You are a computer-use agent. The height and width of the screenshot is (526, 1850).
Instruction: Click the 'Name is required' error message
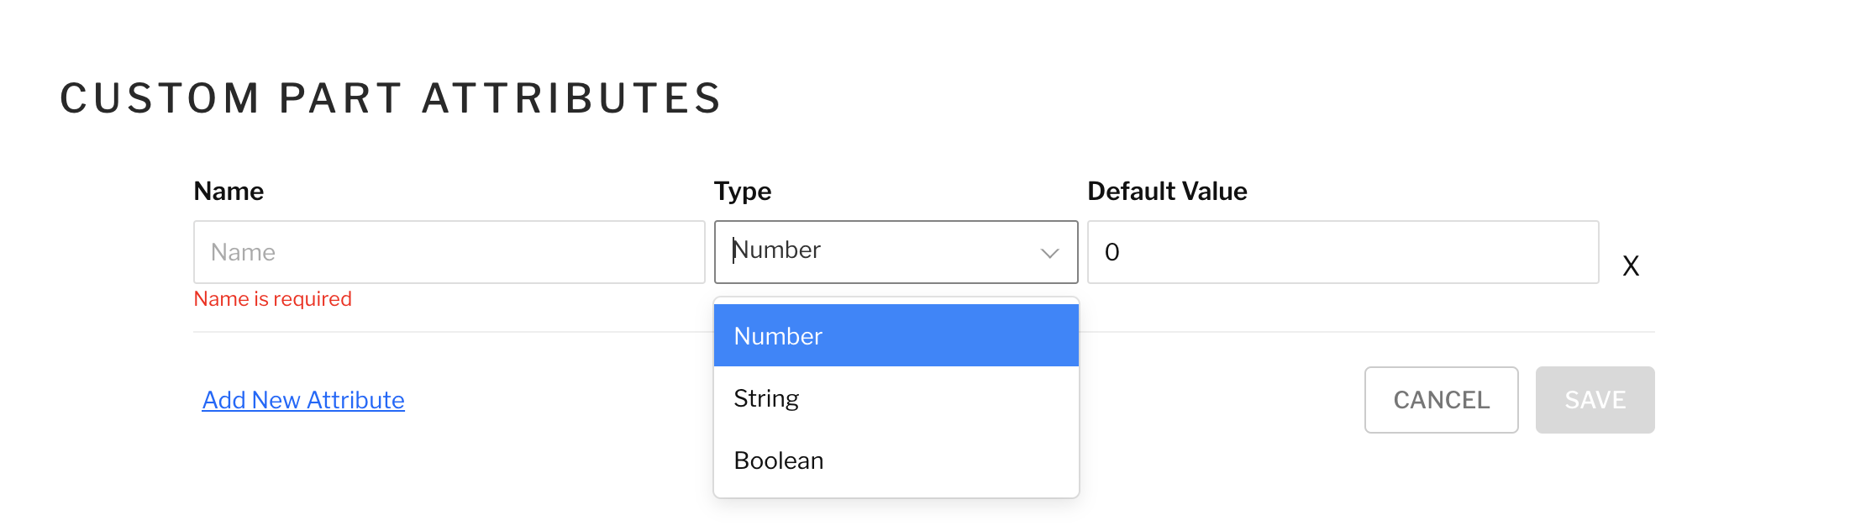click(273, 299)
